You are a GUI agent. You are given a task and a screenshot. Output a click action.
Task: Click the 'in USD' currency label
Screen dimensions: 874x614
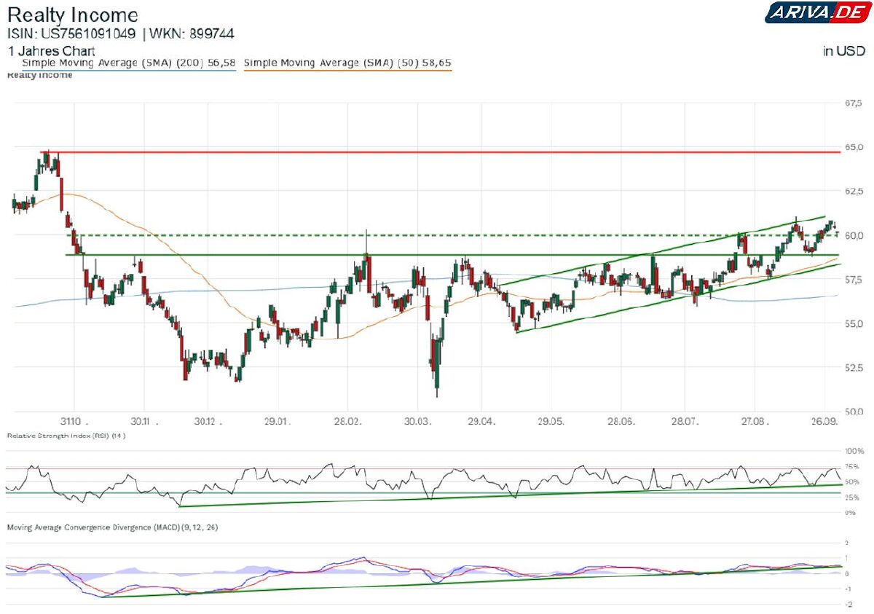[x=844, y=50]
